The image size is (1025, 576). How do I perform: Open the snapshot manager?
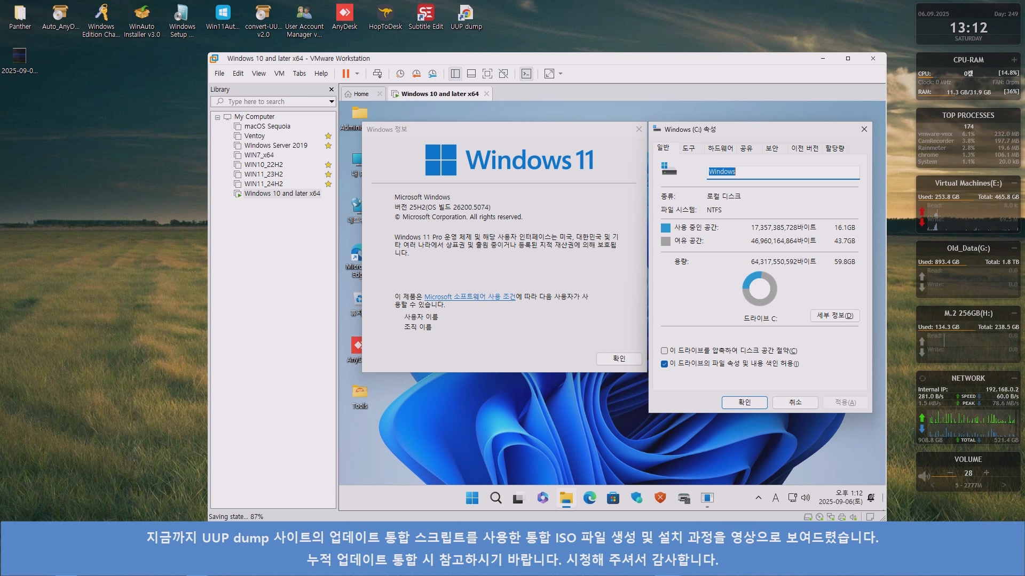[433, 74]
